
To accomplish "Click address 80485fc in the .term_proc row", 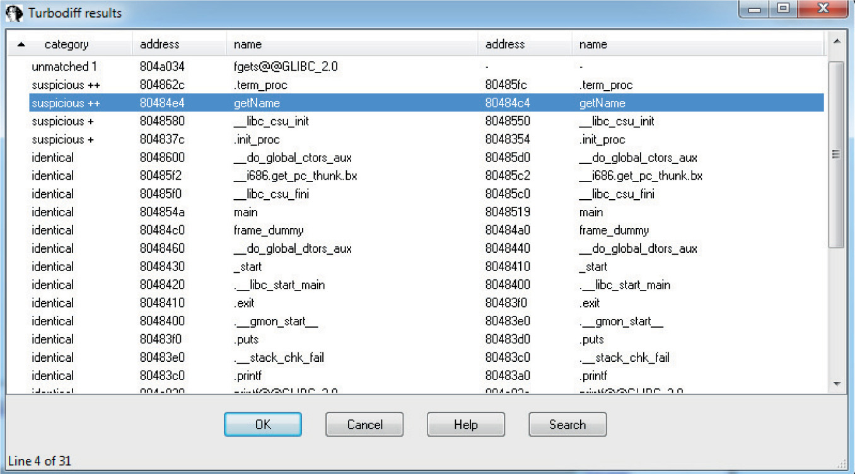I will (x=508, y=84).
